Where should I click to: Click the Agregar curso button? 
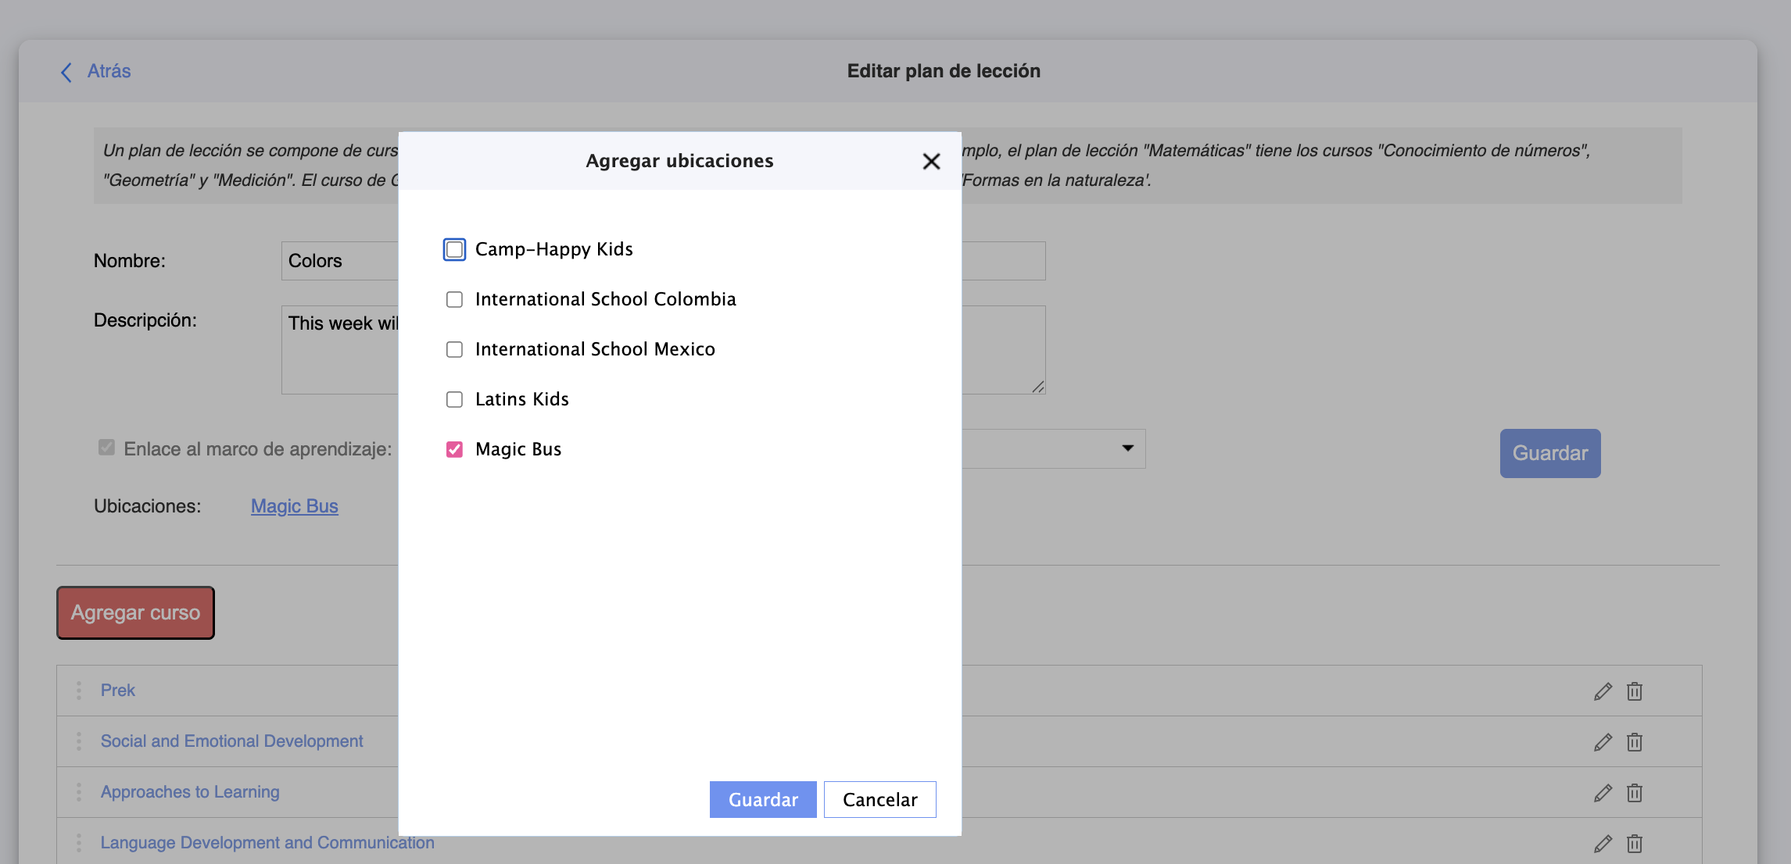click(x=135, y=612)
